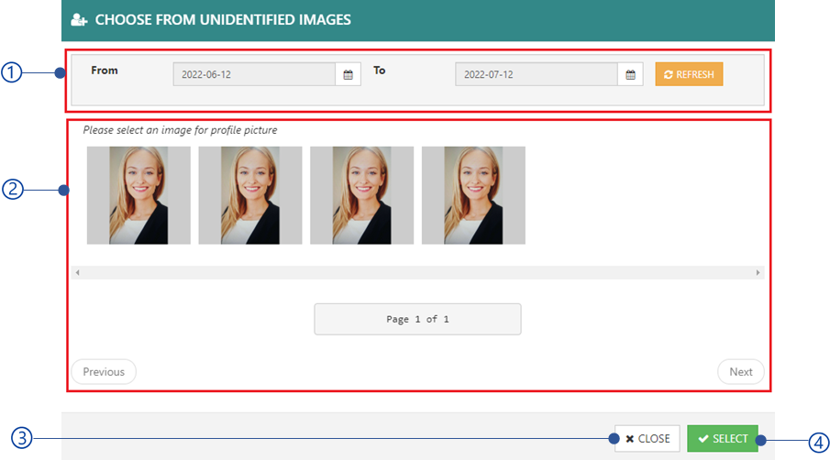Screen dimensions: 830x460
Task: Select the second profile image thumbnail
Action: [250, 195]
